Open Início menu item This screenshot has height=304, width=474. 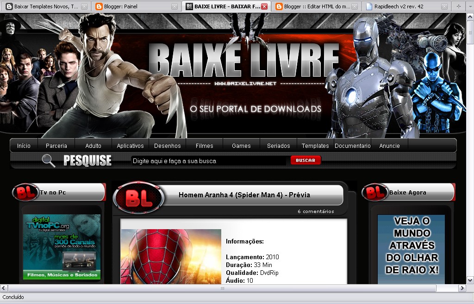[24, 146]
